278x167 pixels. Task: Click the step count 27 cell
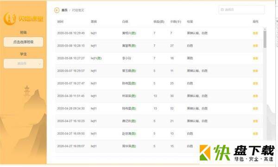pos(172,46)
